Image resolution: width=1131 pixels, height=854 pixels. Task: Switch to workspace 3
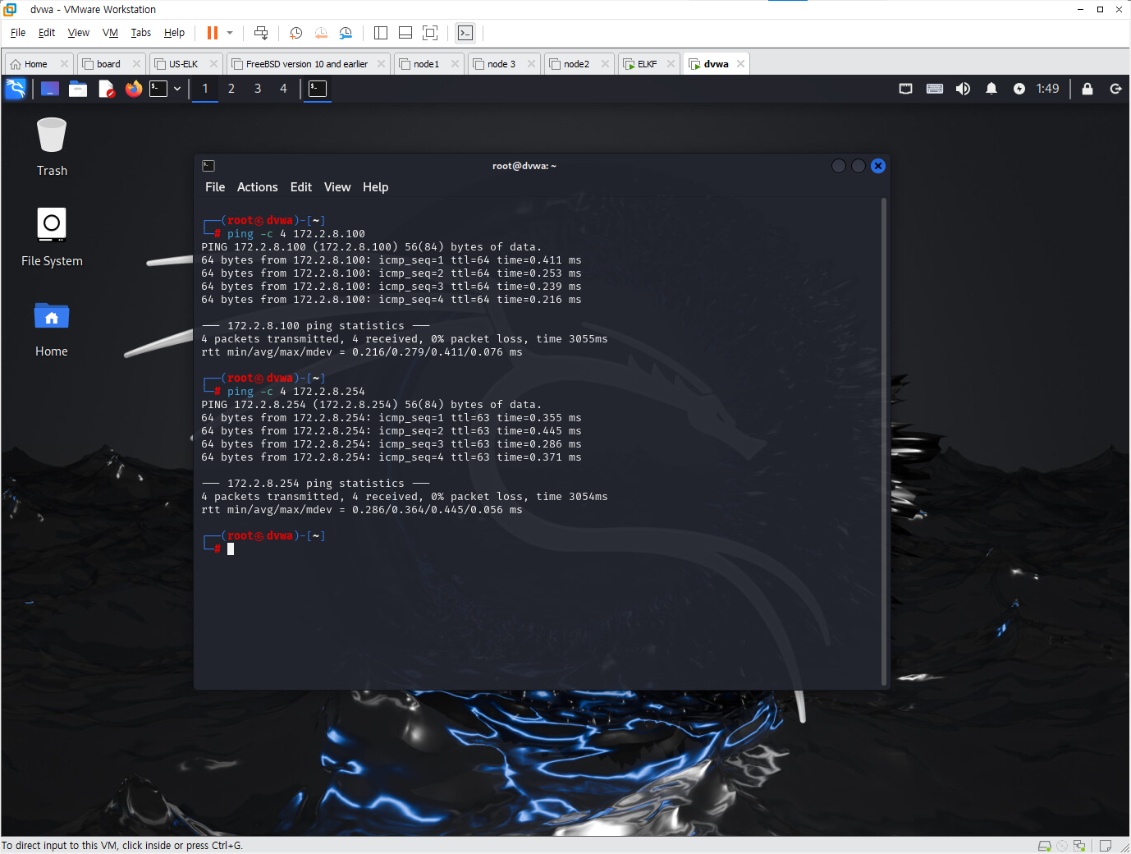(x=258, y=89)
